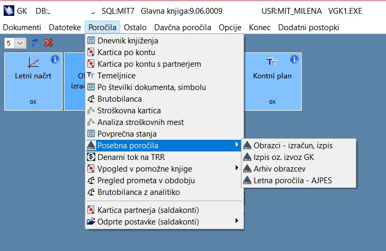Open the Dokumenti menu
The height and width of the screenshot is (251, 386).
[22, 28]
